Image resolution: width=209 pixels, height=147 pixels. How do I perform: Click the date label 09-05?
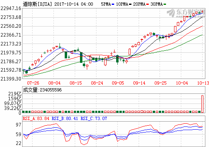click(x=118, y=83)
